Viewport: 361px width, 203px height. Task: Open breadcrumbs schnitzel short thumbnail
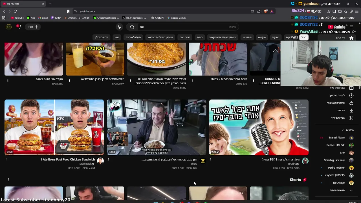pyautogui.click(x=157, y=59)
